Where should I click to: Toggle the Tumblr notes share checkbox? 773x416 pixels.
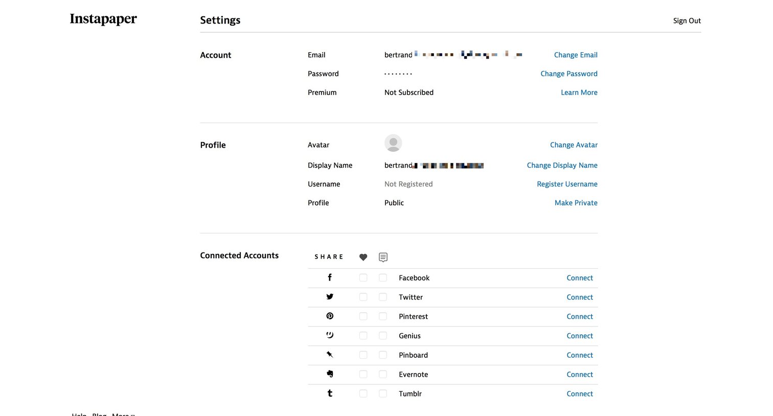pos(383,394)
